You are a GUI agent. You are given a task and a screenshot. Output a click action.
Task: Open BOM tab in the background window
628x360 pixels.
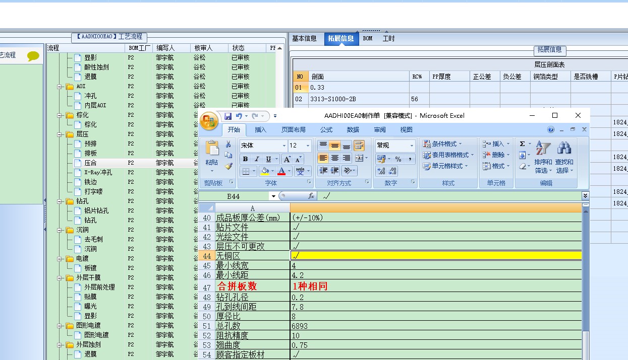368,39
